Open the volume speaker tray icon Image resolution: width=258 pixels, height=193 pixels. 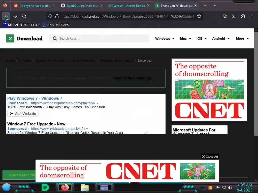(230, 187)
